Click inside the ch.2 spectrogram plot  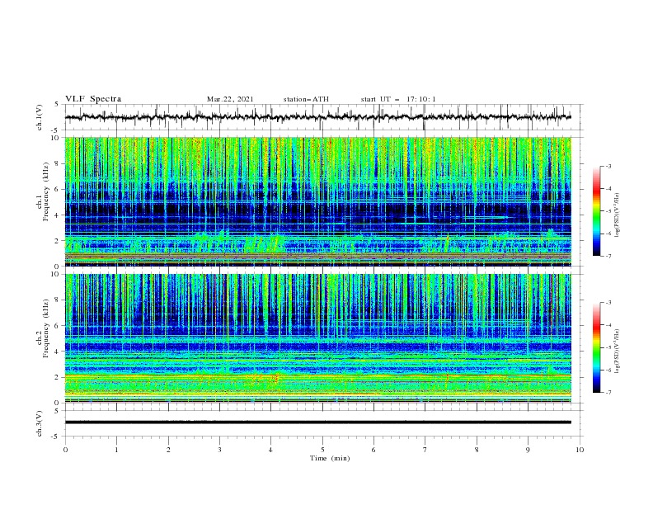[317, 338]
